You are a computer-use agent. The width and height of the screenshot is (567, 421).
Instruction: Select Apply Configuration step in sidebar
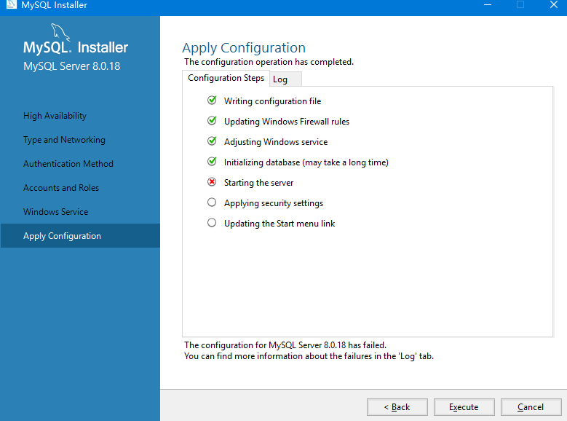point(80,236)
